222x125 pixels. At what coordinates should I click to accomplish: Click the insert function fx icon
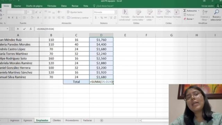tap(31, 29)
